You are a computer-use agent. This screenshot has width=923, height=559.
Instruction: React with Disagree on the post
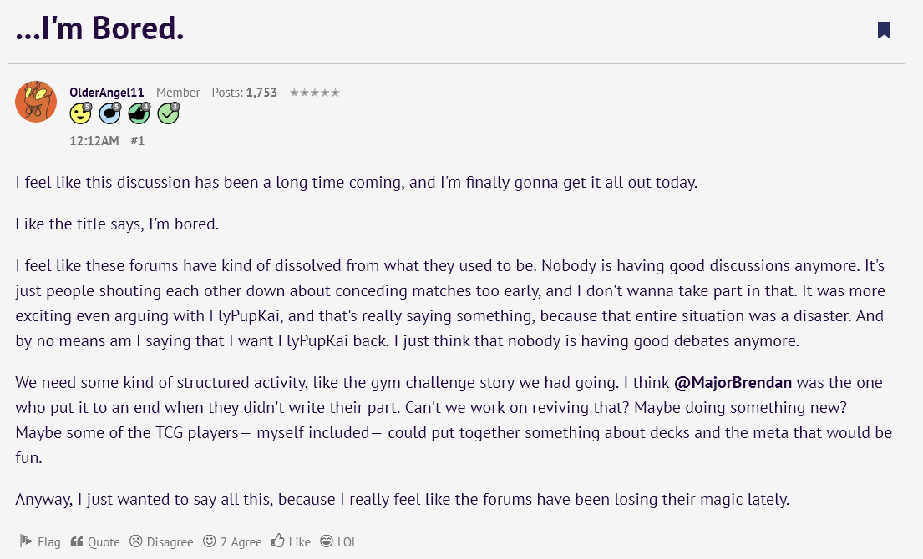pos(161,541)
